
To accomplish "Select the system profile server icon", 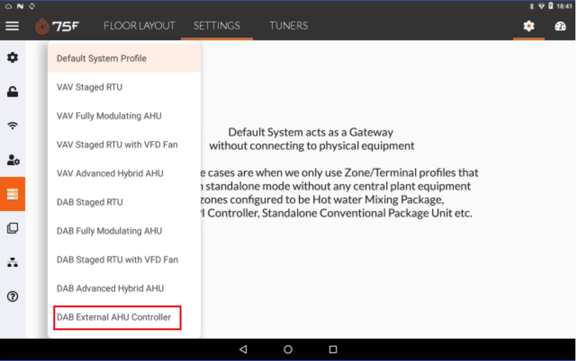I will tap(13, 194).
